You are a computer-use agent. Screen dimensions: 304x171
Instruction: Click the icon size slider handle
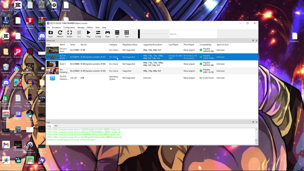pos(139,34)
